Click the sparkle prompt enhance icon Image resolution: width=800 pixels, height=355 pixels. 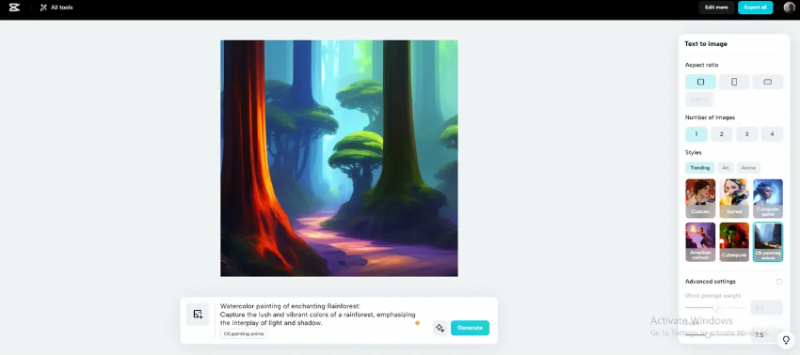pos(440,328)
